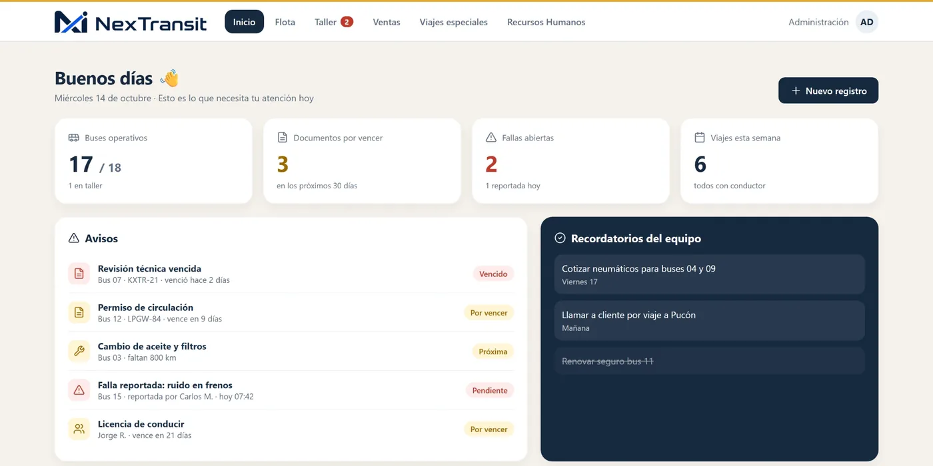The image size is (933, 466).
Task: Click the wrench icon for Cambio de aceite
Action: coord(79,351)
